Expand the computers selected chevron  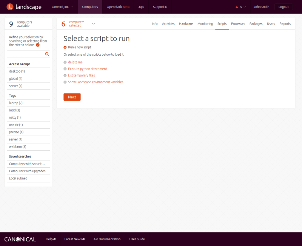pyautogui.click(x=94, y=24)
